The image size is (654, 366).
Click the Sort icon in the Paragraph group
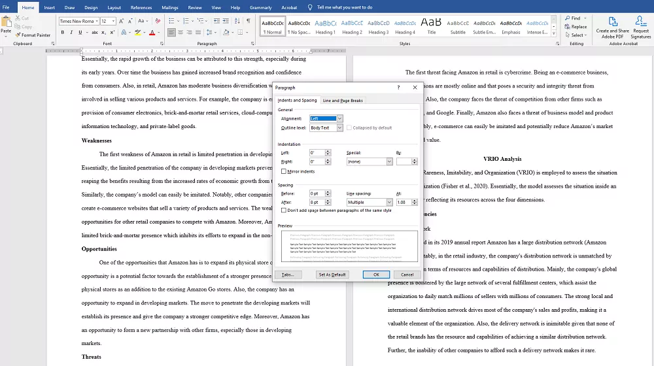point(237,21)
